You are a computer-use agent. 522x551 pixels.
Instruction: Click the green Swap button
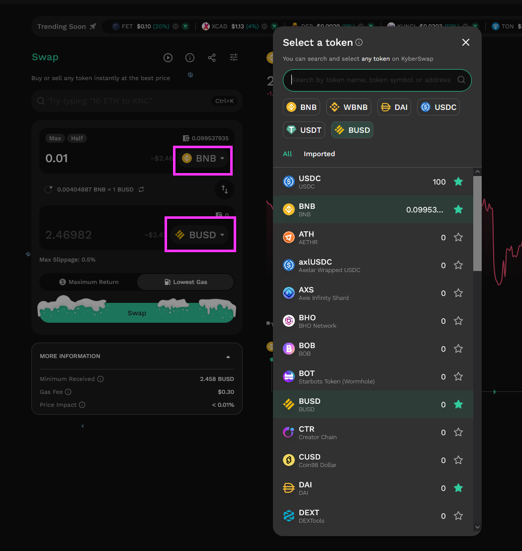[137, 313]
